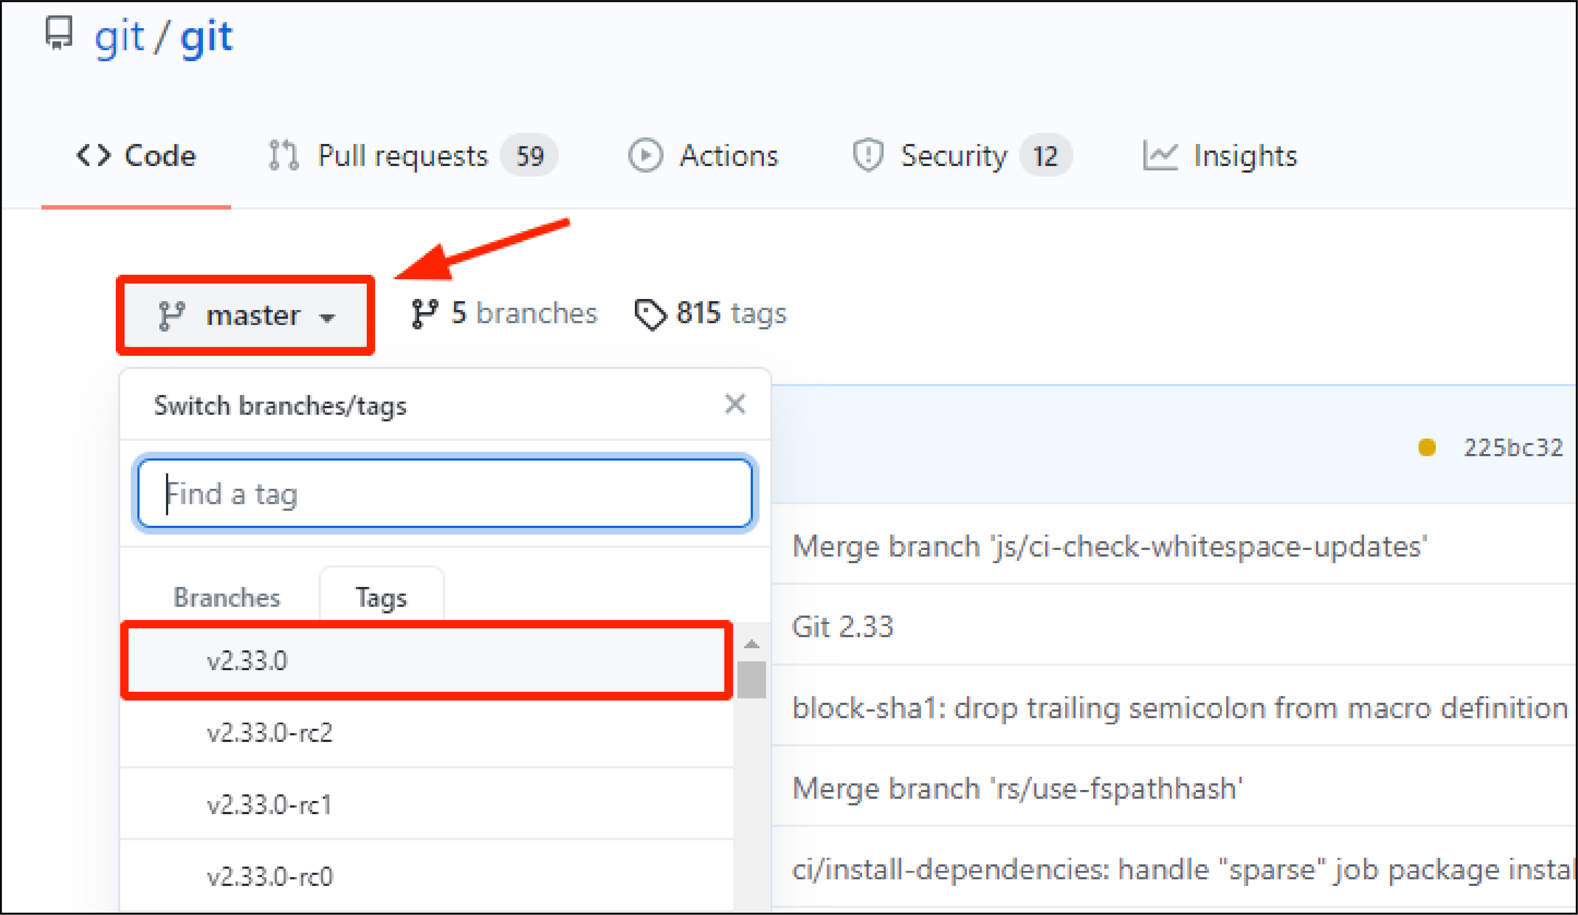Viewport: 1578px width, 915px height.
Task: Open the git owner link
Action: tap(119, 36)
